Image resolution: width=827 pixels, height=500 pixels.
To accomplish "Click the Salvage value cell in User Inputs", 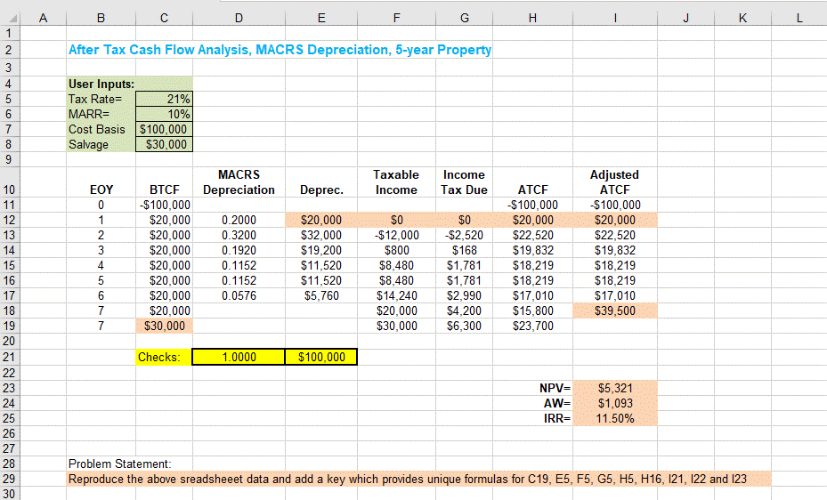I will click(x=163, y=144).
